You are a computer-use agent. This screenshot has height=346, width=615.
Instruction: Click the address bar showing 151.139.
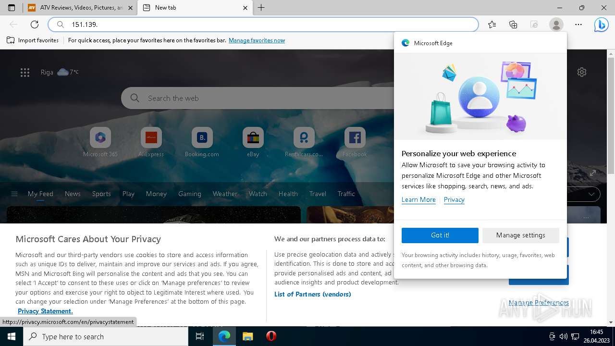pos(263,25)
